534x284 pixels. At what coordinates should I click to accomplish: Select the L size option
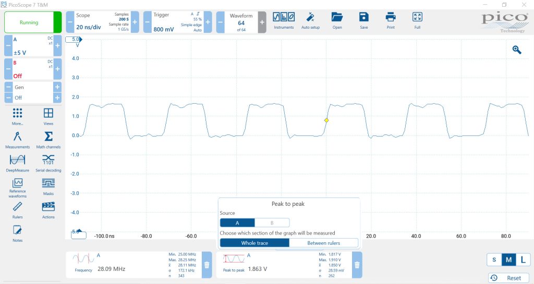(523, 260)
